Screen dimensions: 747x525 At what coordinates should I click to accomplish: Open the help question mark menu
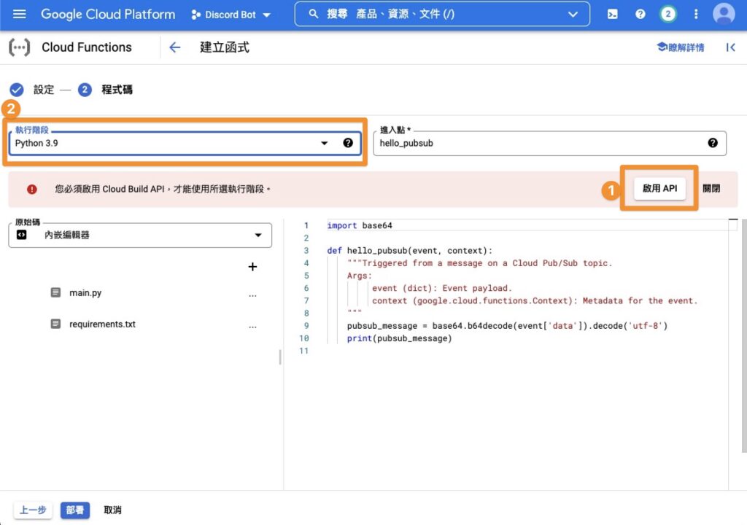[x=640, y=15]
